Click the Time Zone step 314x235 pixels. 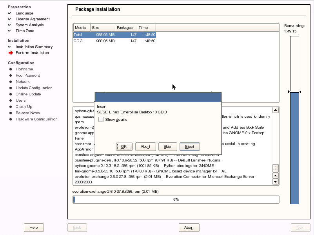(x=25, y=31)
